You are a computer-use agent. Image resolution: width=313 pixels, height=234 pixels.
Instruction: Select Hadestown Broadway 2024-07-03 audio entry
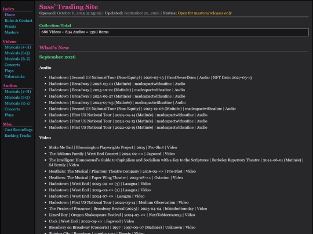click(x=117, y=102)
